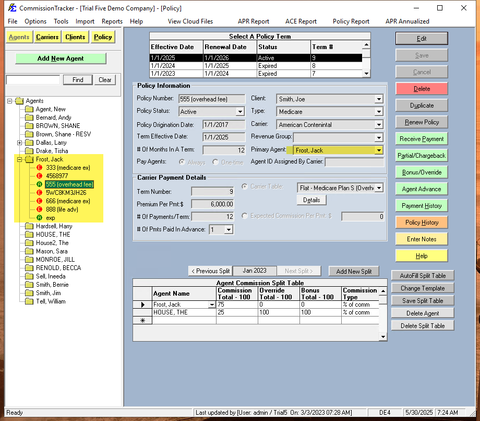This screenshot has width=480, height=421.
Task: Click the Add New Split button
Action: point(354,271)
